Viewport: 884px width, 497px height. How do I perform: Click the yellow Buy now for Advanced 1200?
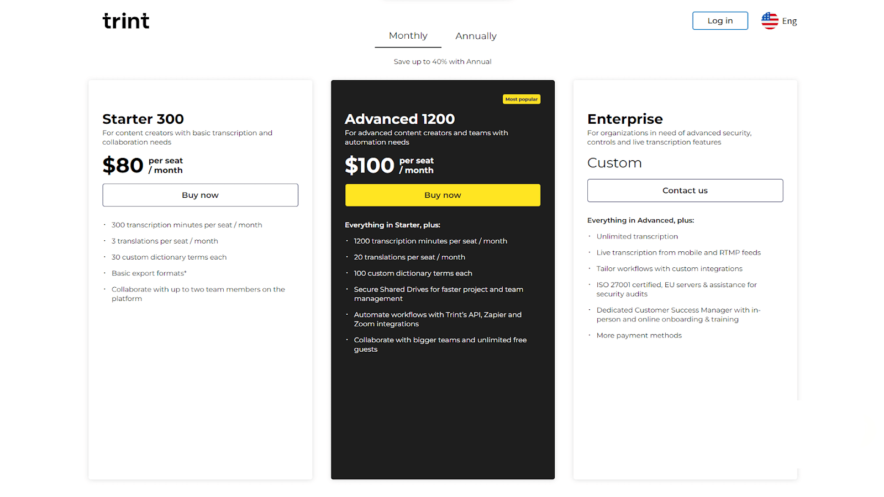click(x=442, y=194)
